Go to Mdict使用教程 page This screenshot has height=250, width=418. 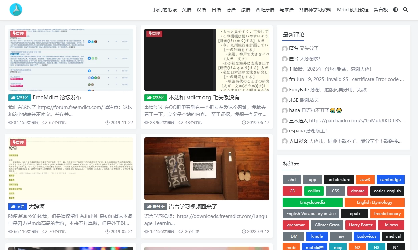click(353, 10)
